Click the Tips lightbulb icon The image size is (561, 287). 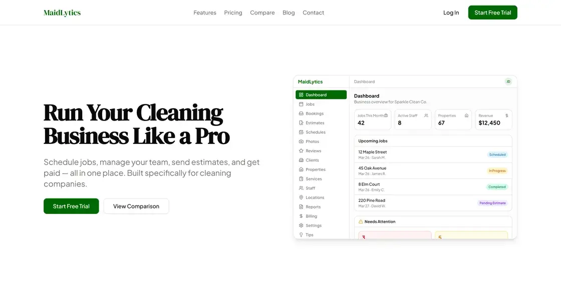[x=301, y=235]
